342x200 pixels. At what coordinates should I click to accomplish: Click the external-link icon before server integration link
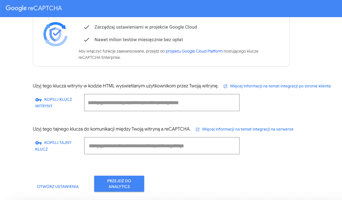(198, 129)
